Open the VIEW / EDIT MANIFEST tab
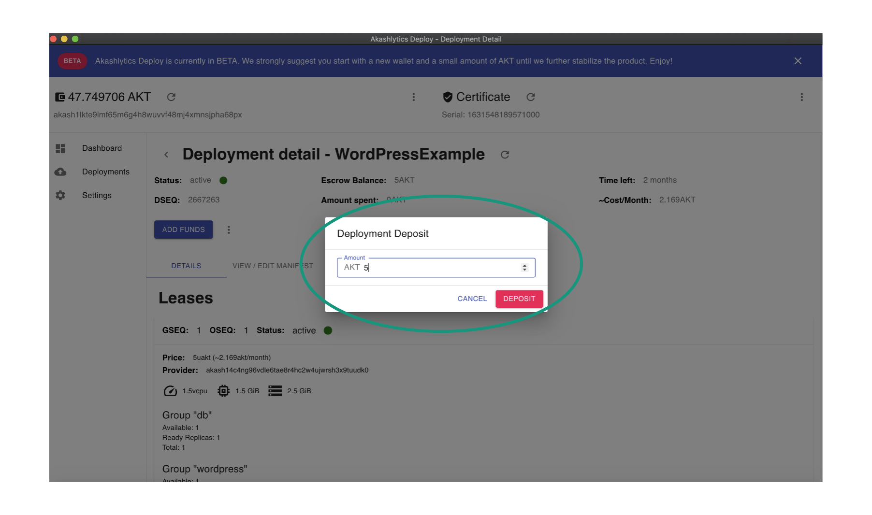872x515 pixels. (273, 266)
